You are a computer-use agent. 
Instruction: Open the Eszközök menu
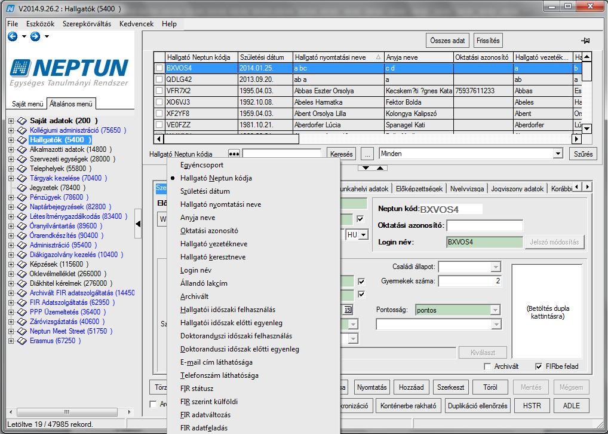click(x=41, y=24)
